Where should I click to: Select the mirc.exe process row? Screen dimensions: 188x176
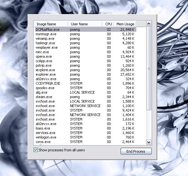(86, 52)
